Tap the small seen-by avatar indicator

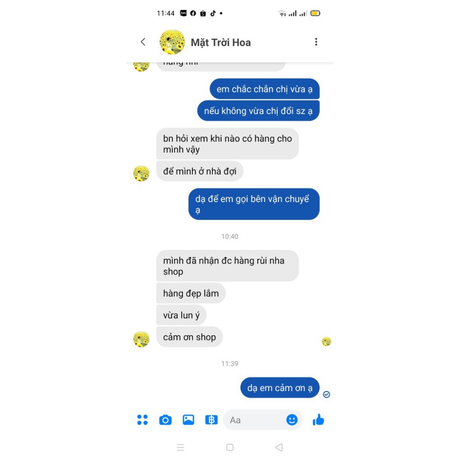pos(327,342)
